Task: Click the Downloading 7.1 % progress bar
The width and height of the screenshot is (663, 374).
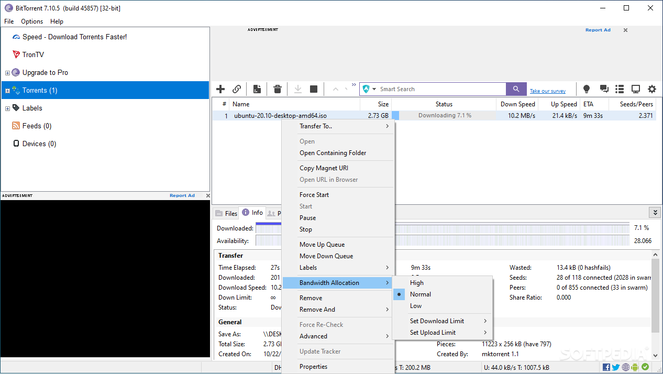Action: [444, 116]
